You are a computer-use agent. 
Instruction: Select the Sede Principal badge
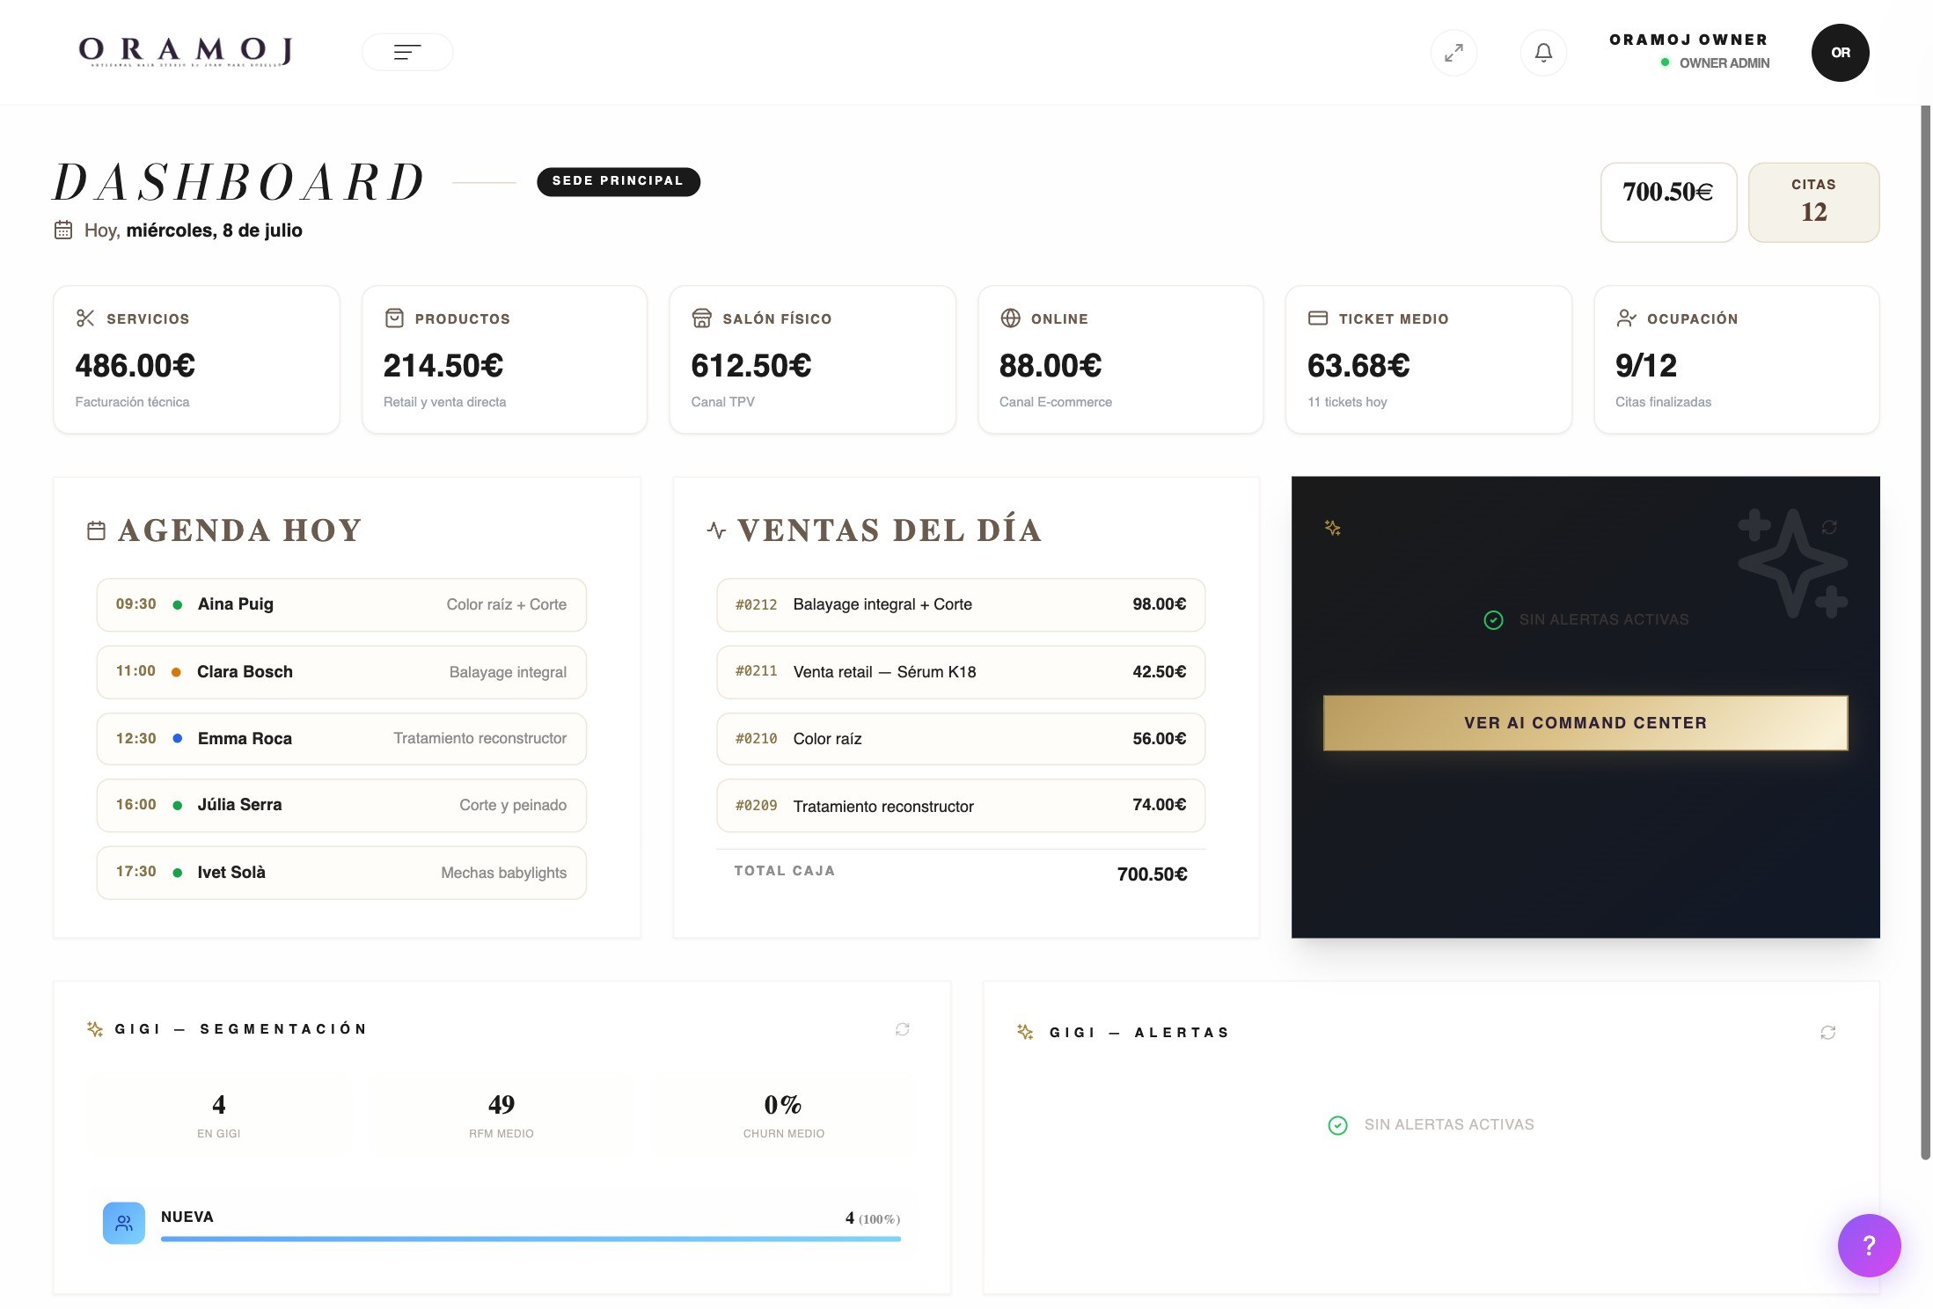click(x=618, y=181)
